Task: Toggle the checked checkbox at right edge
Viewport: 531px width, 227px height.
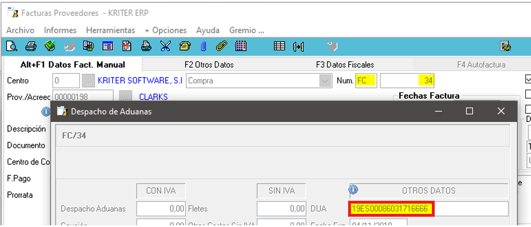Action: click(528, 79)
